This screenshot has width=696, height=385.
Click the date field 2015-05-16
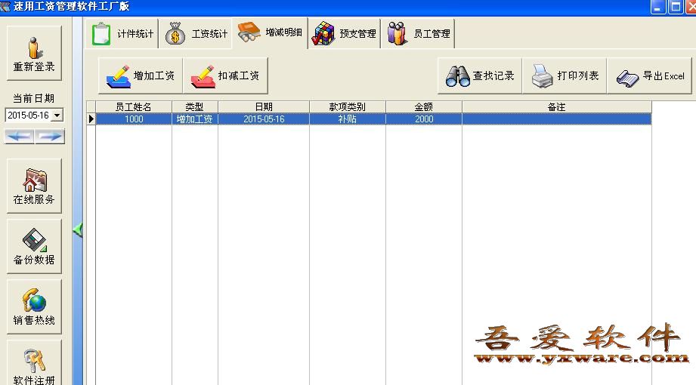click(x=29, y=115)
